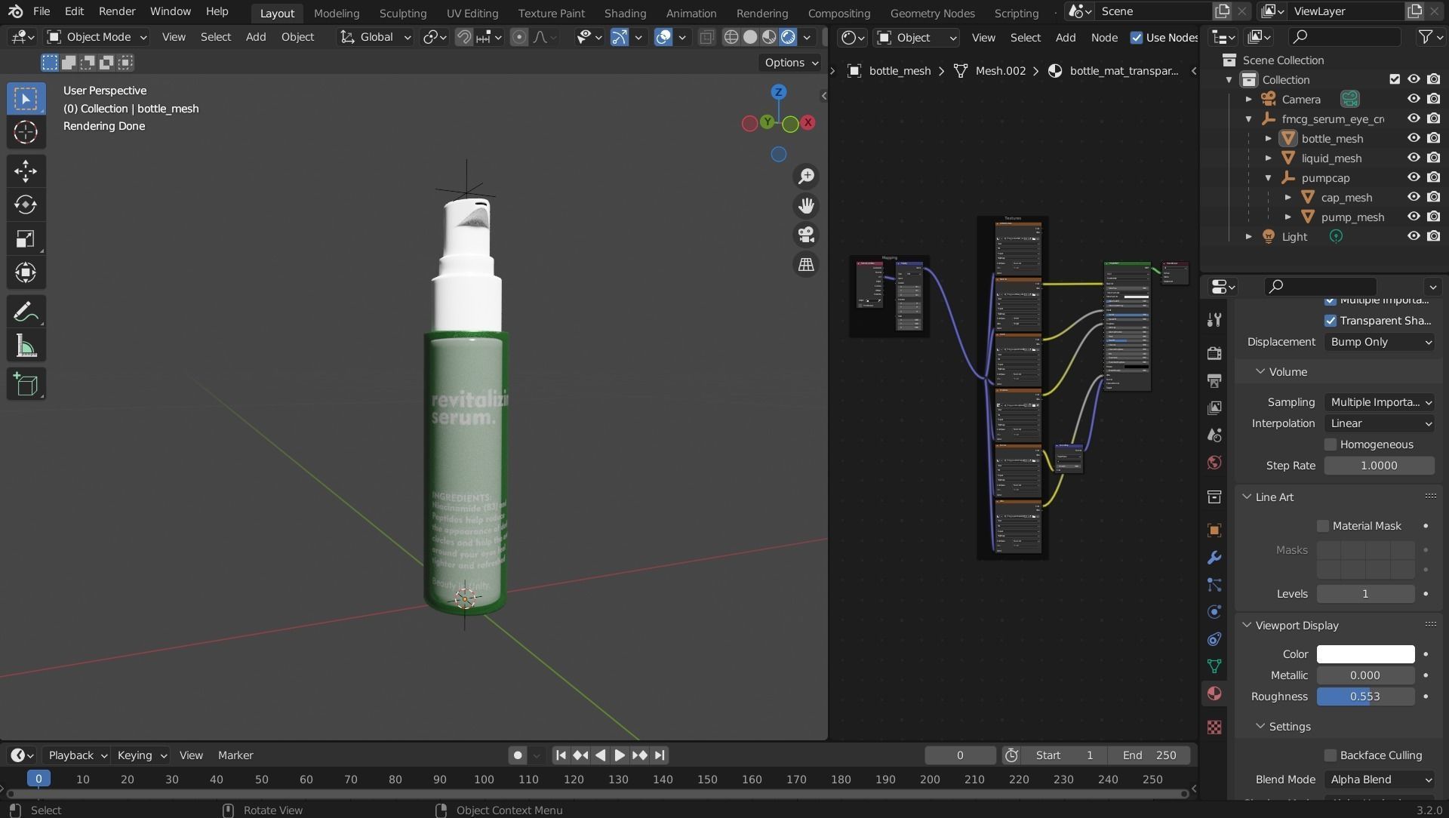Collapse the pumpcap tree item
The width and height of the screenshot is (1449, 818).
(x=1269, y=178)
